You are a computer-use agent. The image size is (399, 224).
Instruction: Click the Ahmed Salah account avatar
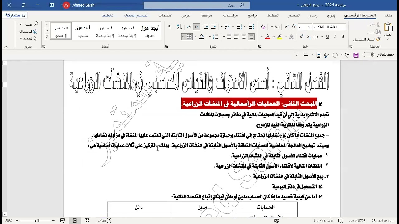pyautogui.click(x=66, y=5)
